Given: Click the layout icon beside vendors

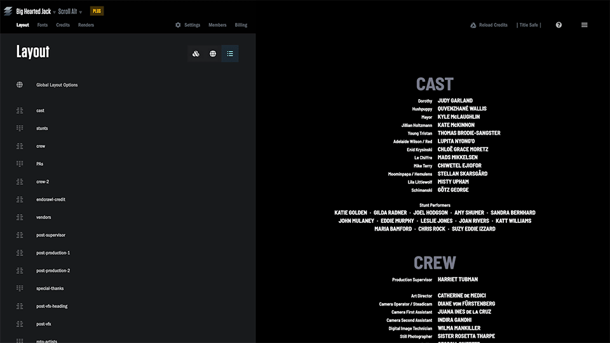Looking at the screenshot, I should [x=20, y=217].
